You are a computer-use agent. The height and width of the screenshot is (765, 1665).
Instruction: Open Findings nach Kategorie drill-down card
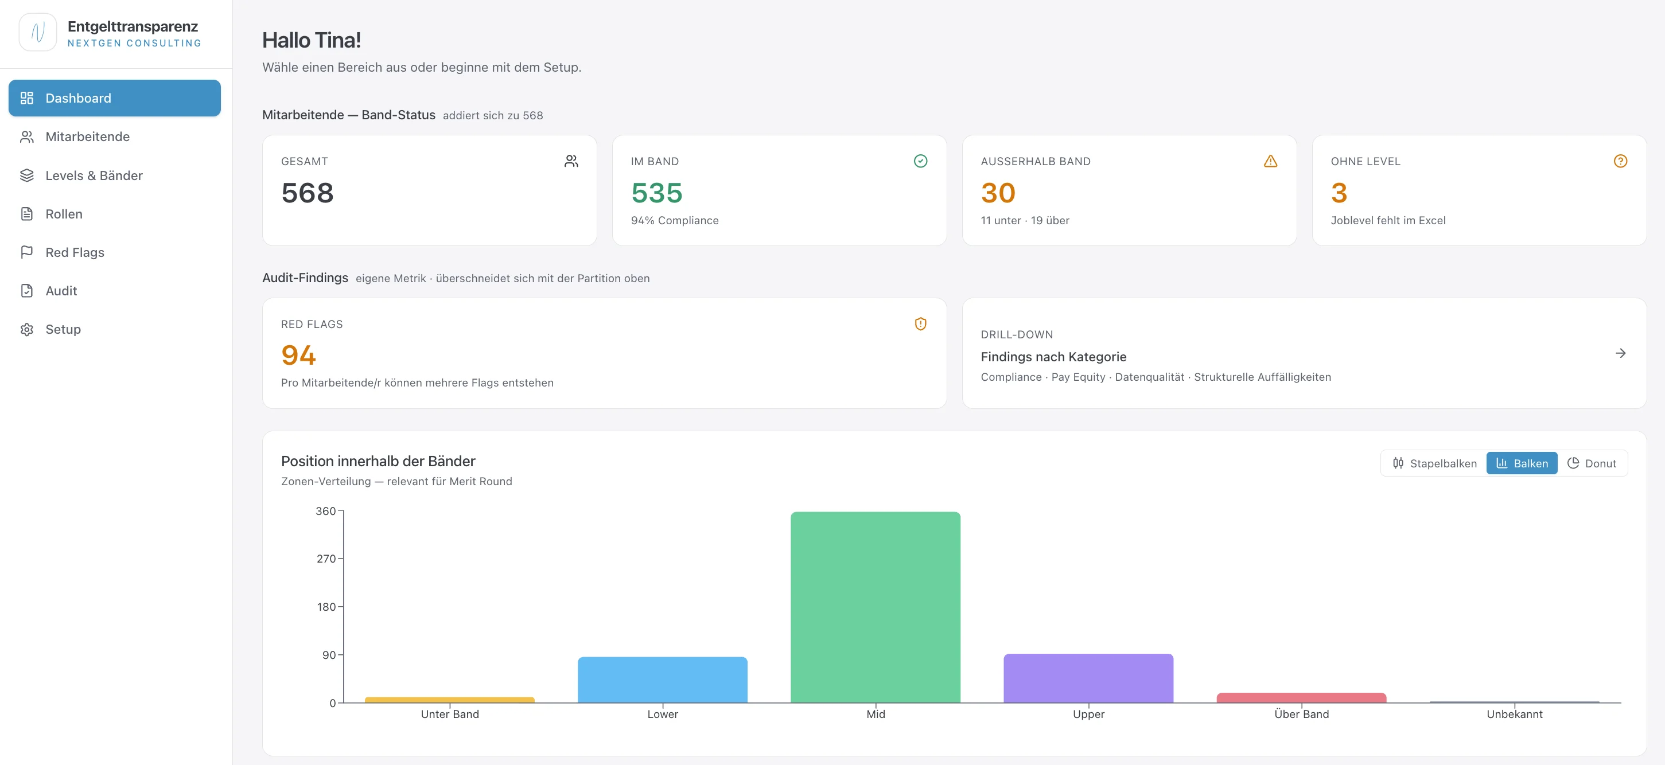pyautogui.click(x=1304, y=353)
